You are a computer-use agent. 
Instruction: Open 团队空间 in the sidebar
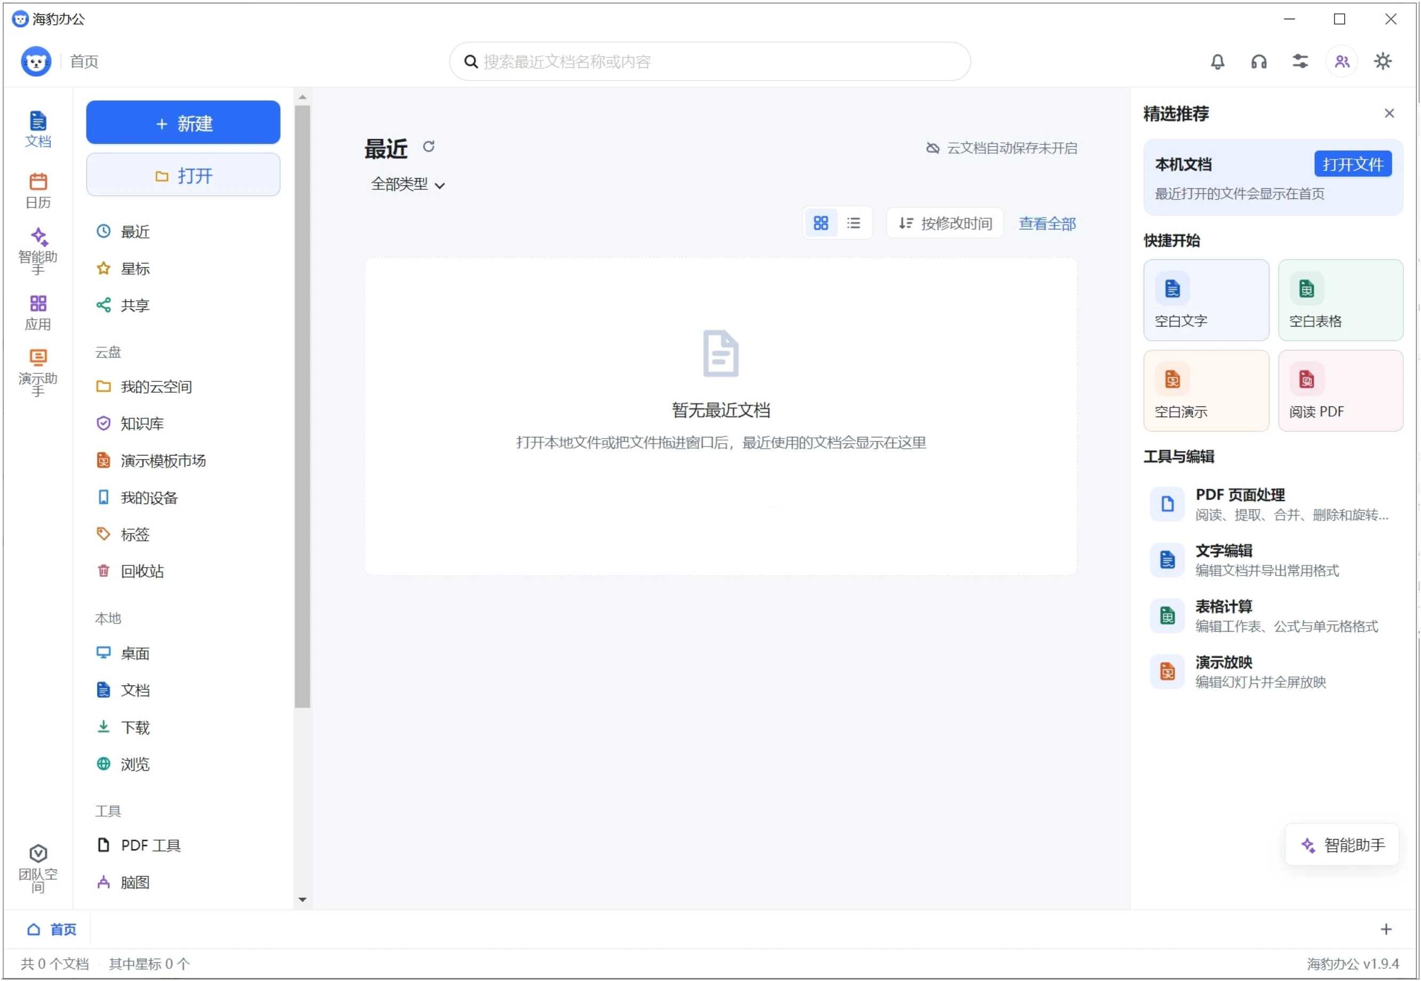38,868
